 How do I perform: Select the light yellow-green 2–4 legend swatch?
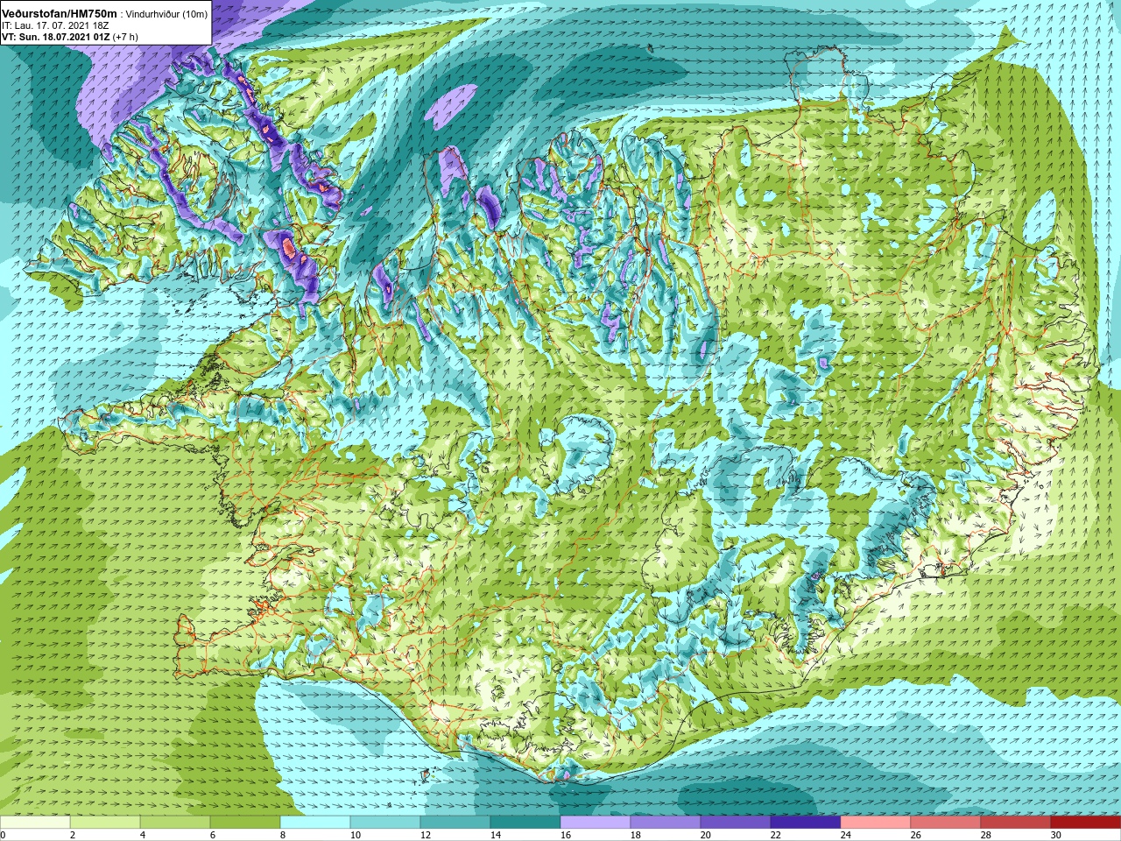[x=105, y=822]
